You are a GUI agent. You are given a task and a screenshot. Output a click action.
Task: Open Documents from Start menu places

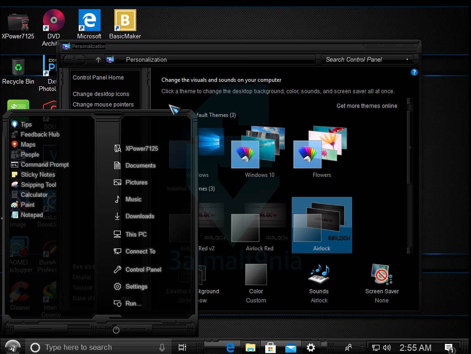(x=135, y=165)
